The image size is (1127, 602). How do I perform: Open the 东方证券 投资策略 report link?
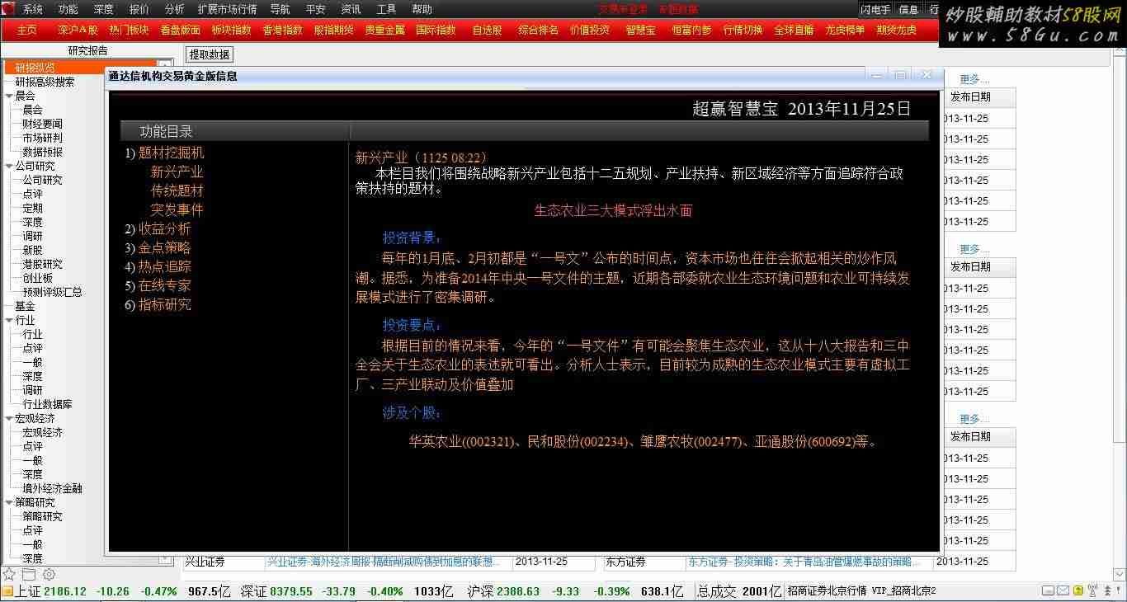pyautogui.click(x=804, y=562)
